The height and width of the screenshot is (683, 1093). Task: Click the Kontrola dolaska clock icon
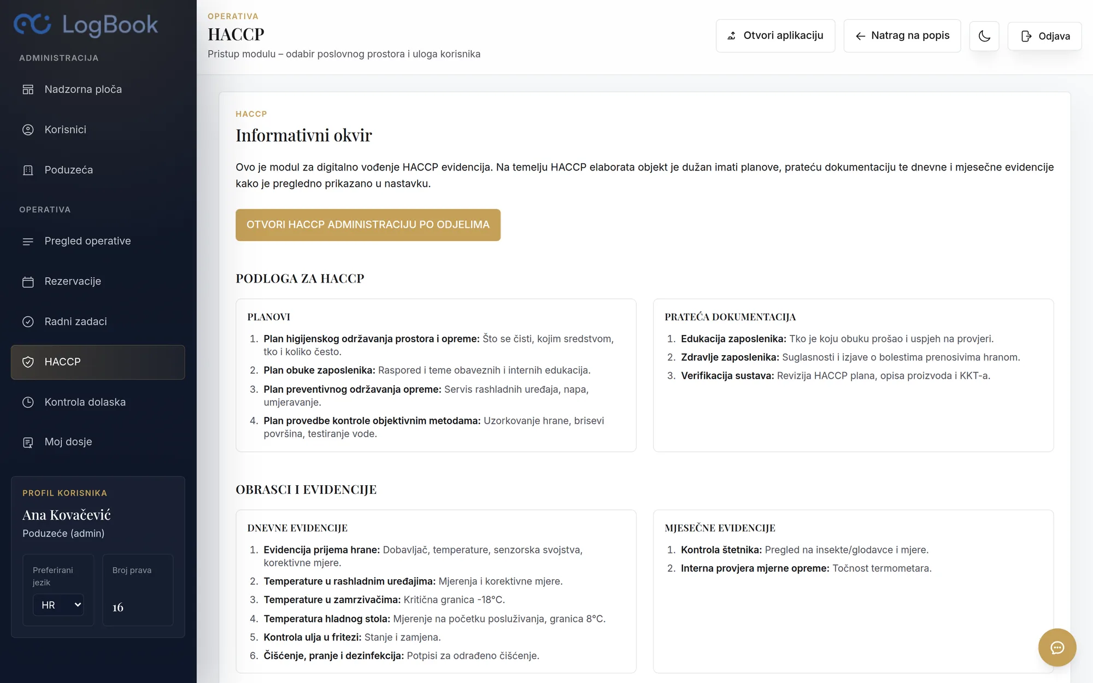click(x=28, y=402)
